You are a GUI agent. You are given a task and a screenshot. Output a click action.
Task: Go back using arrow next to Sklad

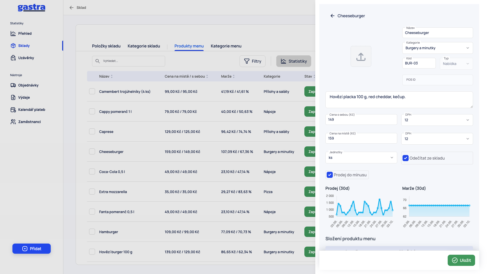point(72,8)
